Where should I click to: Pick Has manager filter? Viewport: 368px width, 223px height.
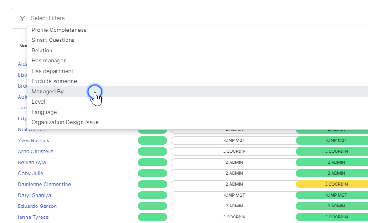click(x=48, y=61)
